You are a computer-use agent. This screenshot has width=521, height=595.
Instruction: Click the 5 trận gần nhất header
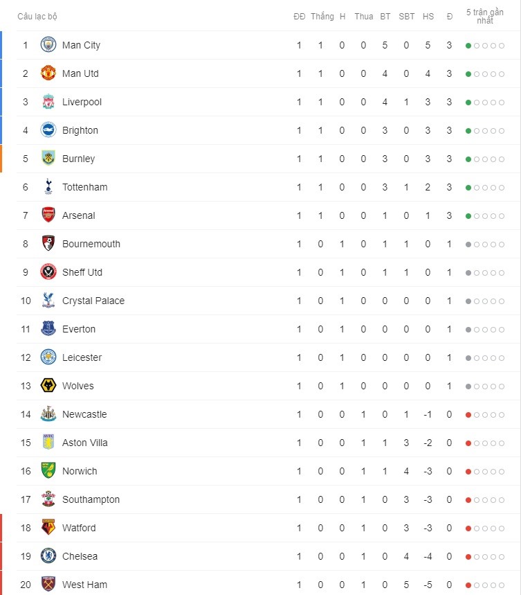tap(484, 17)
